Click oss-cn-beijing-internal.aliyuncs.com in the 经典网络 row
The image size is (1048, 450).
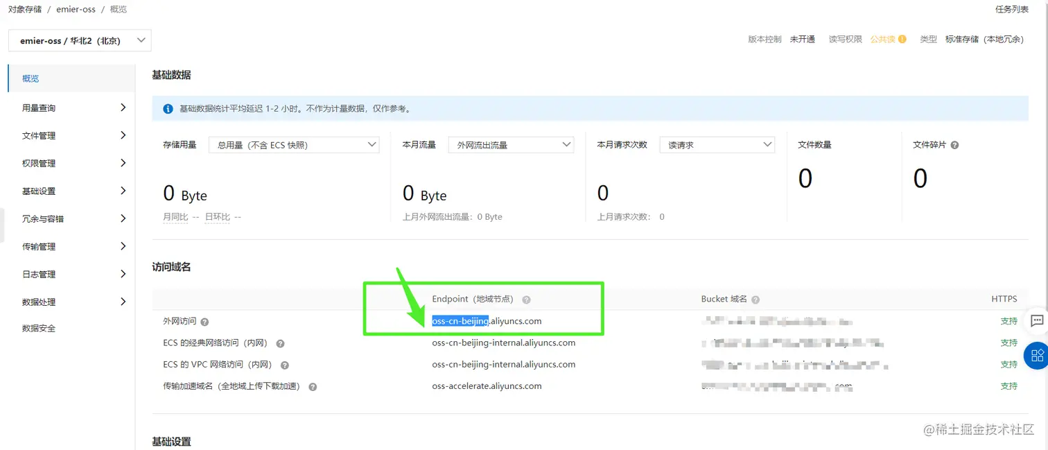[503, 343]
